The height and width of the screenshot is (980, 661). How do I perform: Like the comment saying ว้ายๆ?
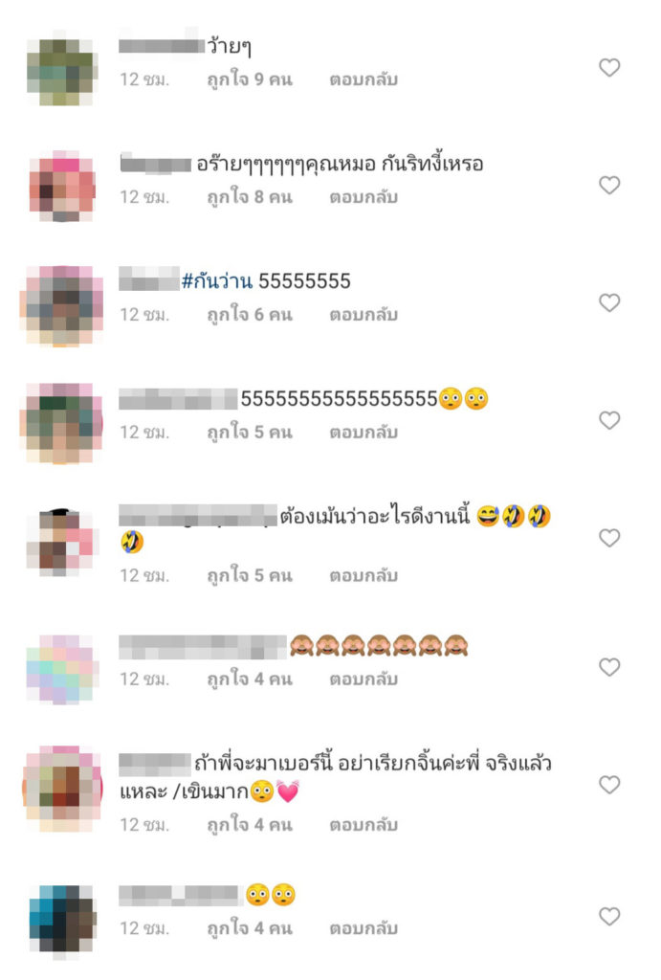point(609,67)
